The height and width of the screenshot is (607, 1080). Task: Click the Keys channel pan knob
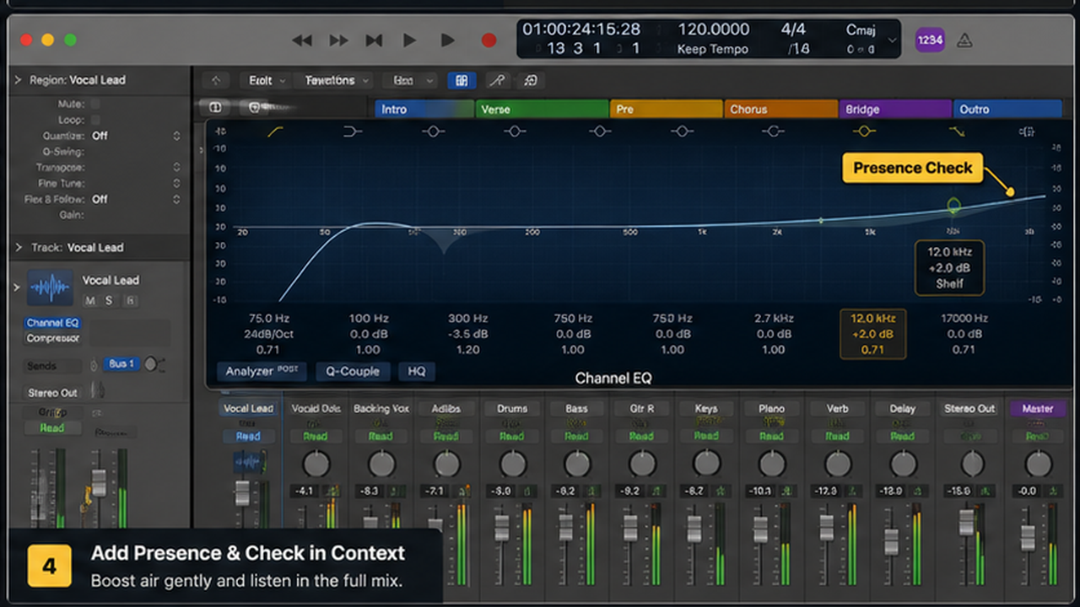[707, 464]
